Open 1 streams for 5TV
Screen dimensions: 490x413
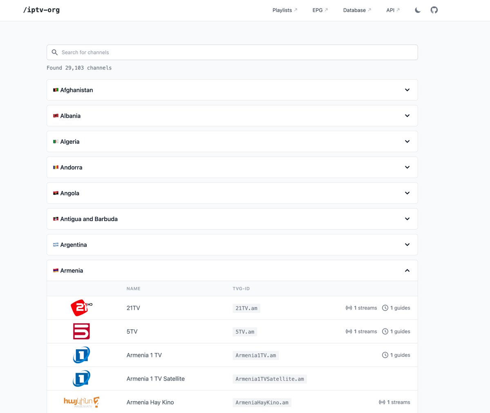point(361,331)
